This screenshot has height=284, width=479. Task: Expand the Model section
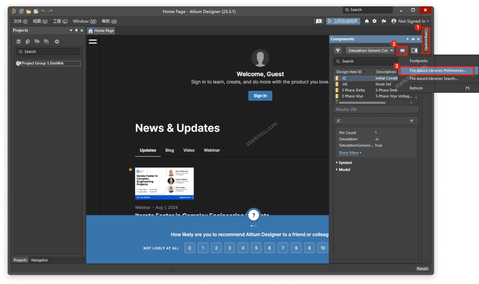(x=343, y=169)
